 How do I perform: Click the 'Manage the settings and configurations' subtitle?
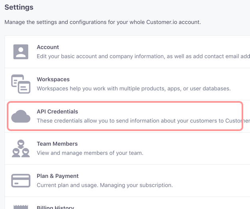tap(102, 22)
